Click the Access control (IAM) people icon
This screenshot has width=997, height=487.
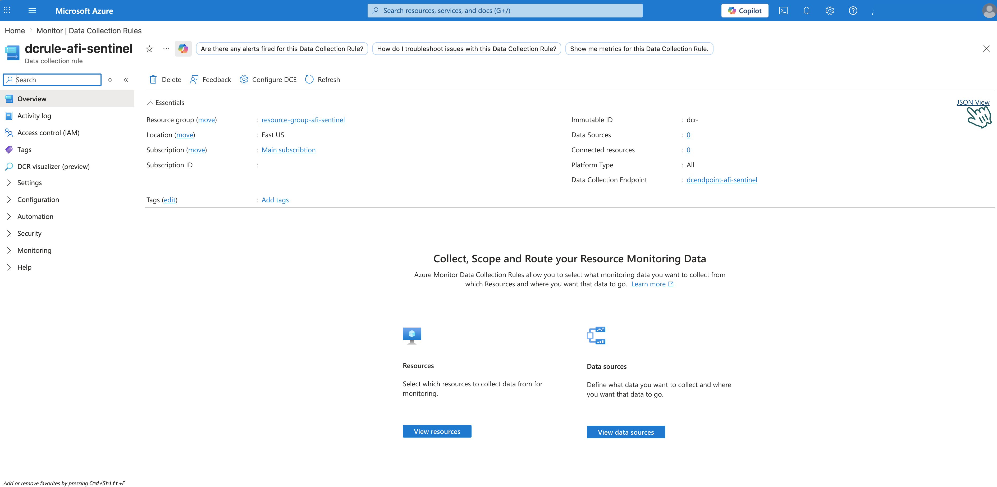pyautogui.click(x=9, y=133)
